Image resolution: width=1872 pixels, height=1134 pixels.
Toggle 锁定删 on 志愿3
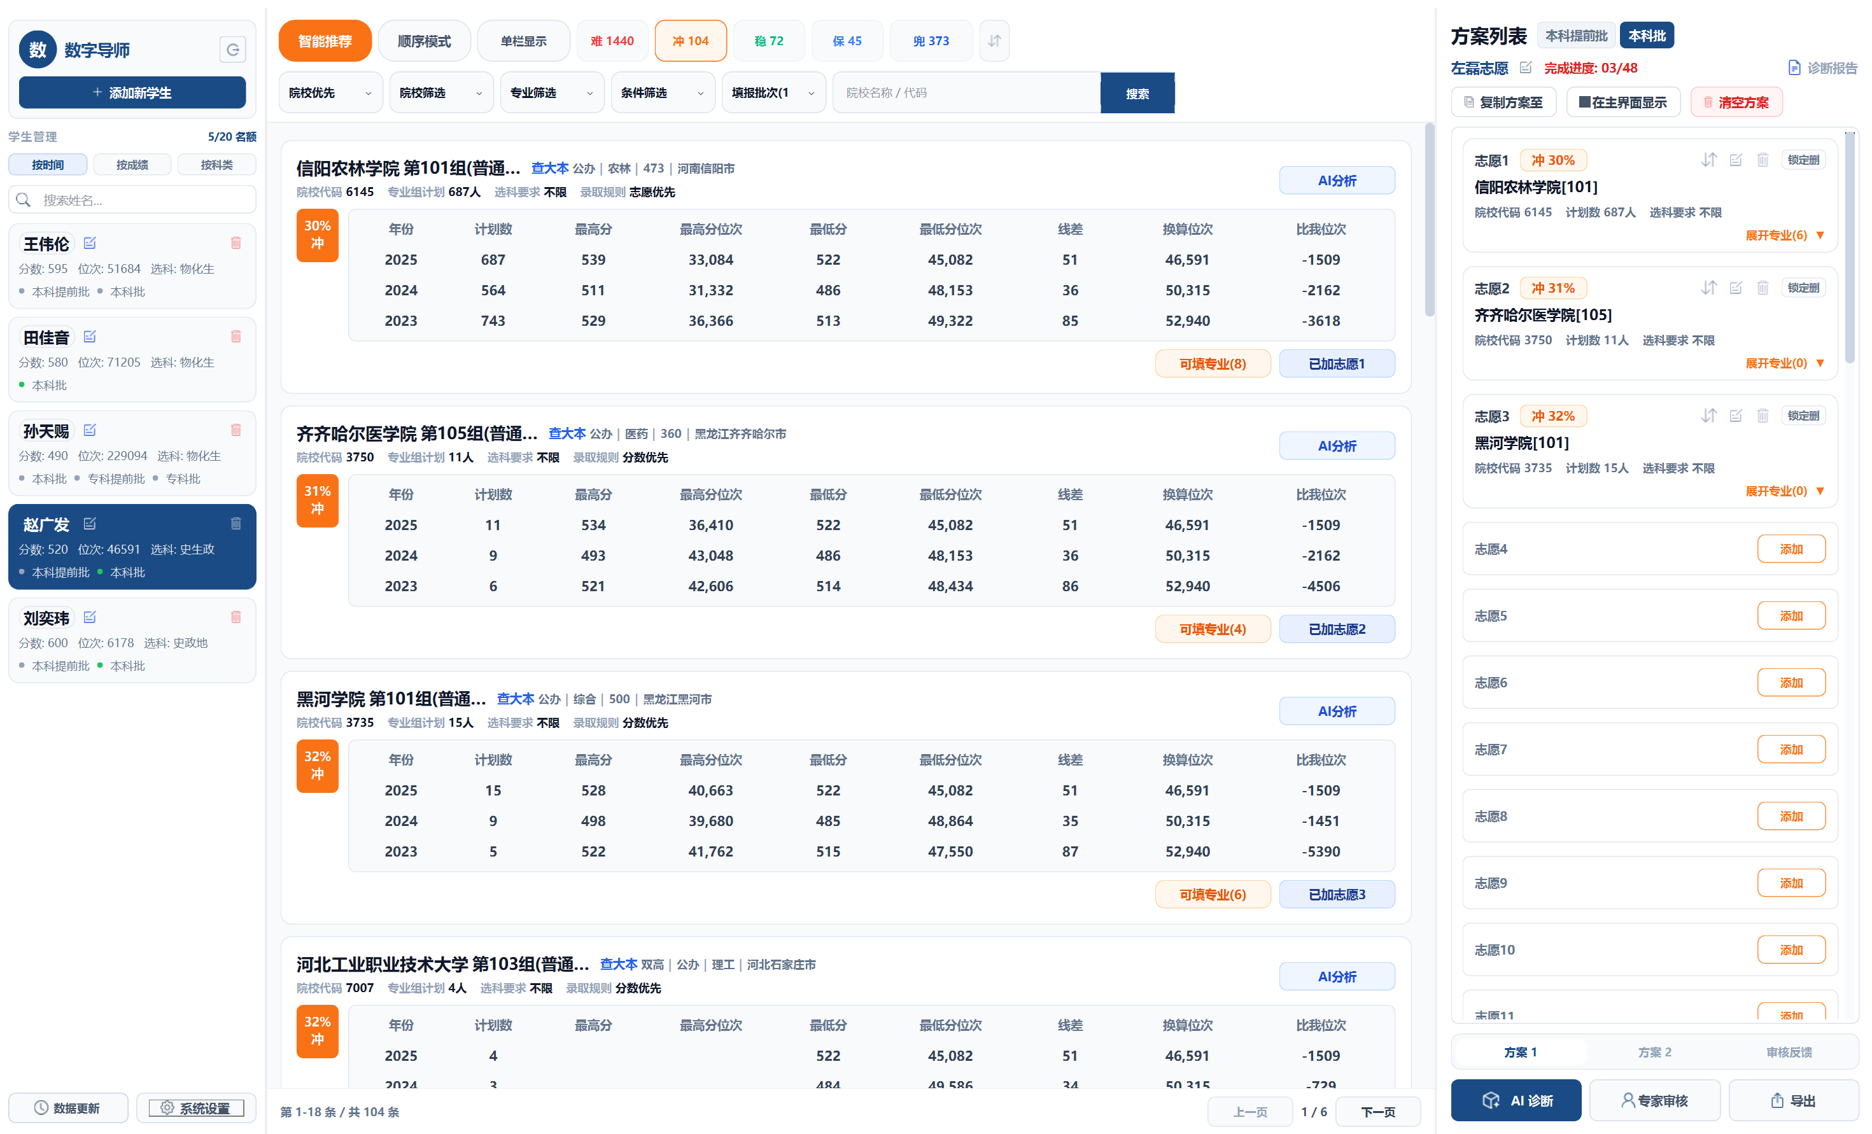click(1803, 416)
